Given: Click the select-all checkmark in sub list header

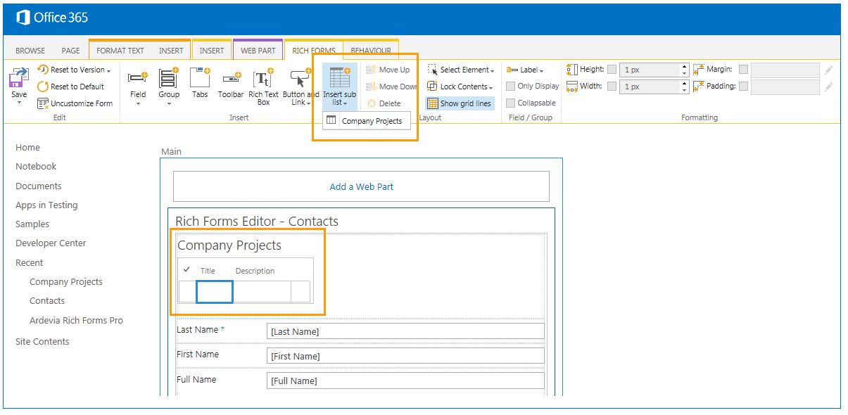Looking at the screenshot, I should click(186, 269).
